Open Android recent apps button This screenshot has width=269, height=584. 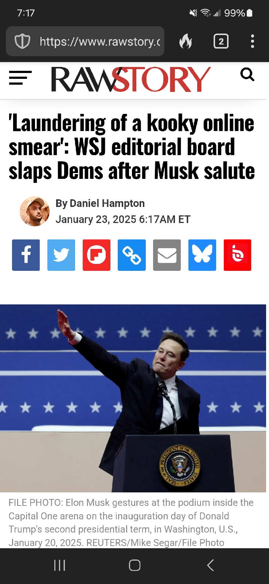[x=59, y=565]
